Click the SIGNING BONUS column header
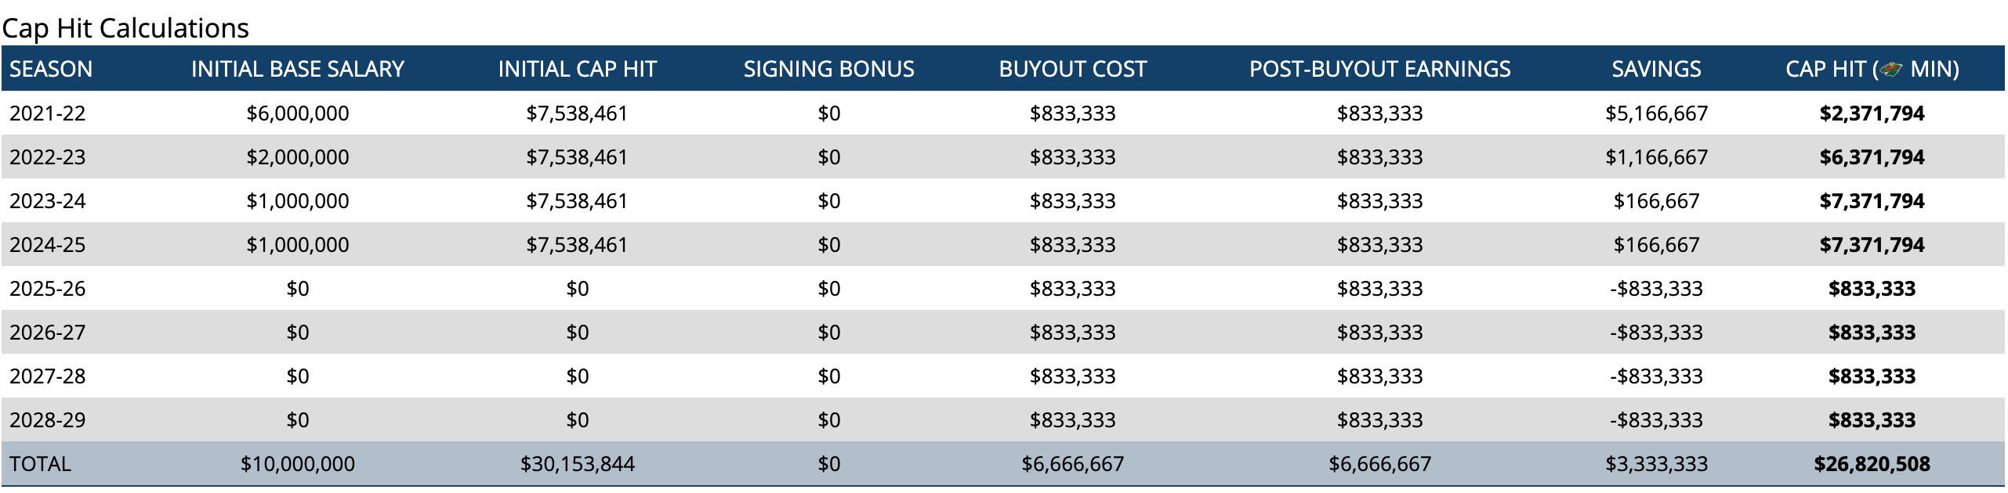Viewport: 2008px width, 493px height. click(x=828, y=70)
